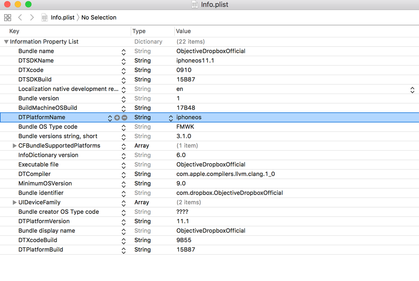Expand the CFBundleSupportedPlatforms array
The height and width of the screenshot is (281, 419).
click(15, 146)
